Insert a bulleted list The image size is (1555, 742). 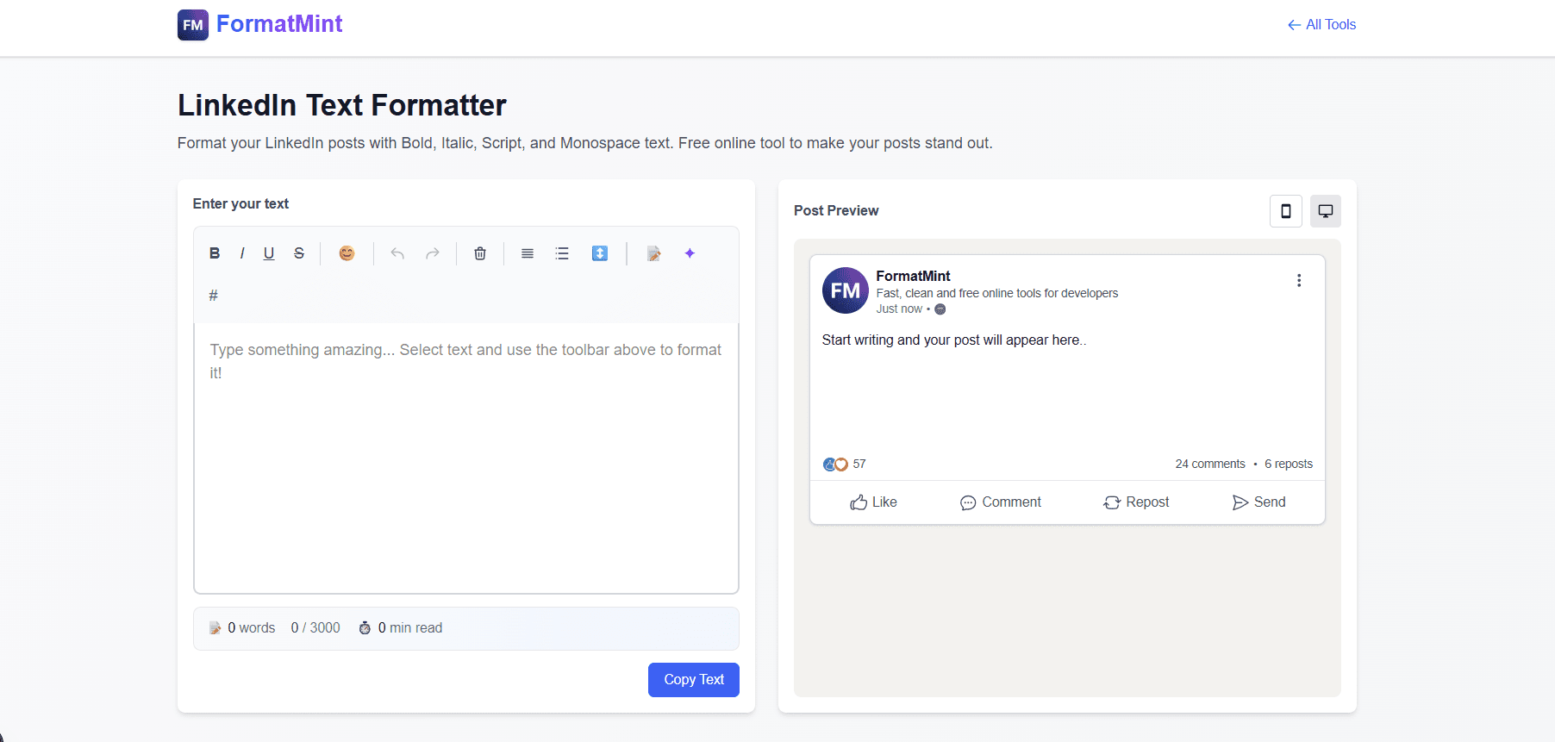(x=562, y=253)
